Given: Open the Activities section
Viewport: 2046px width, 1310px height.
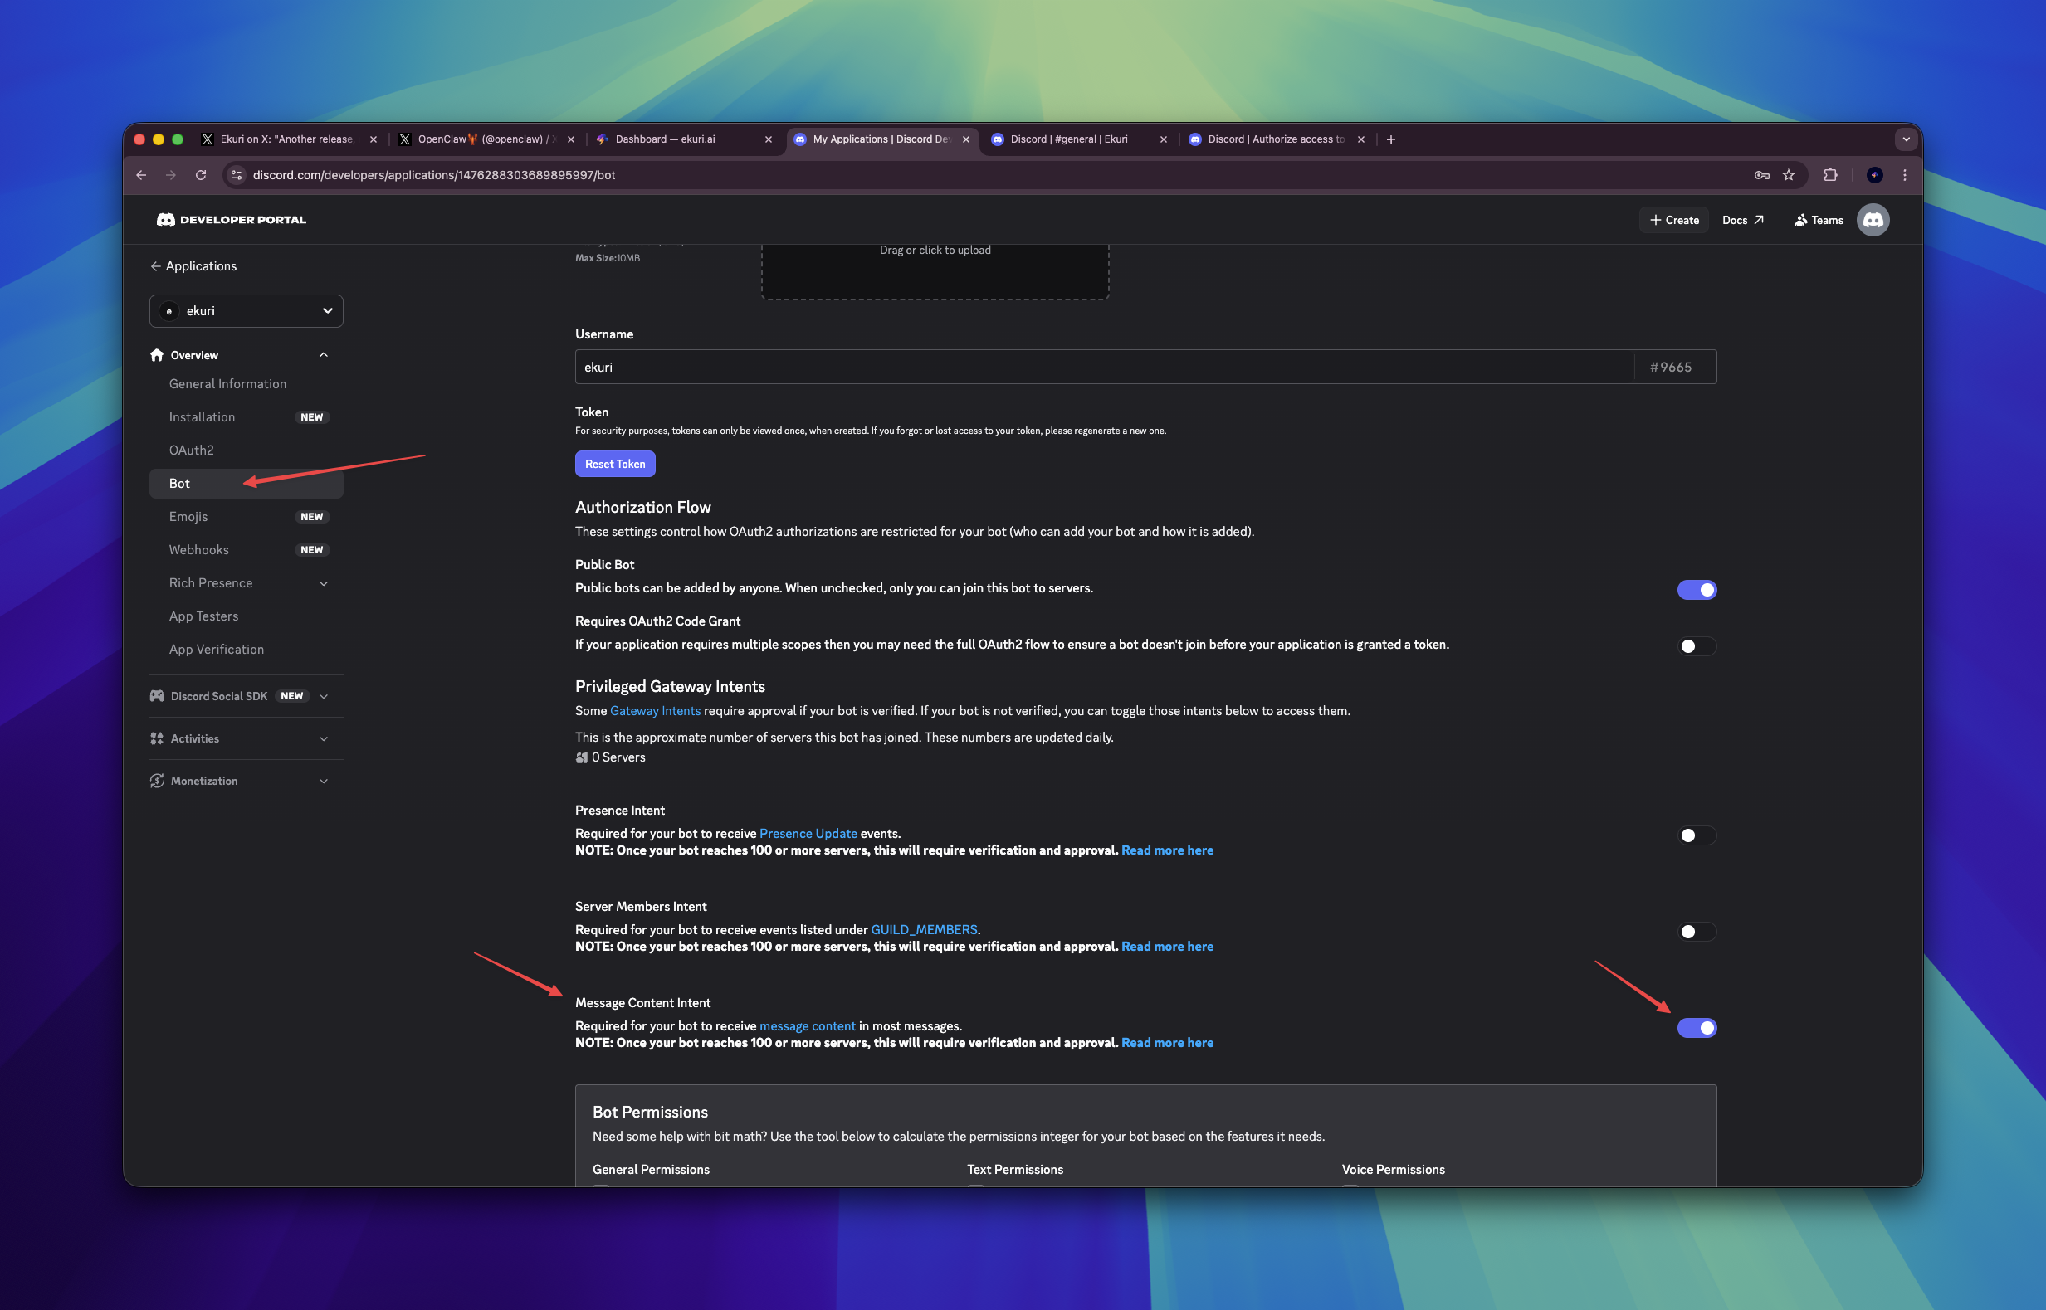Looking at the screenshot, I should point(195,738).
